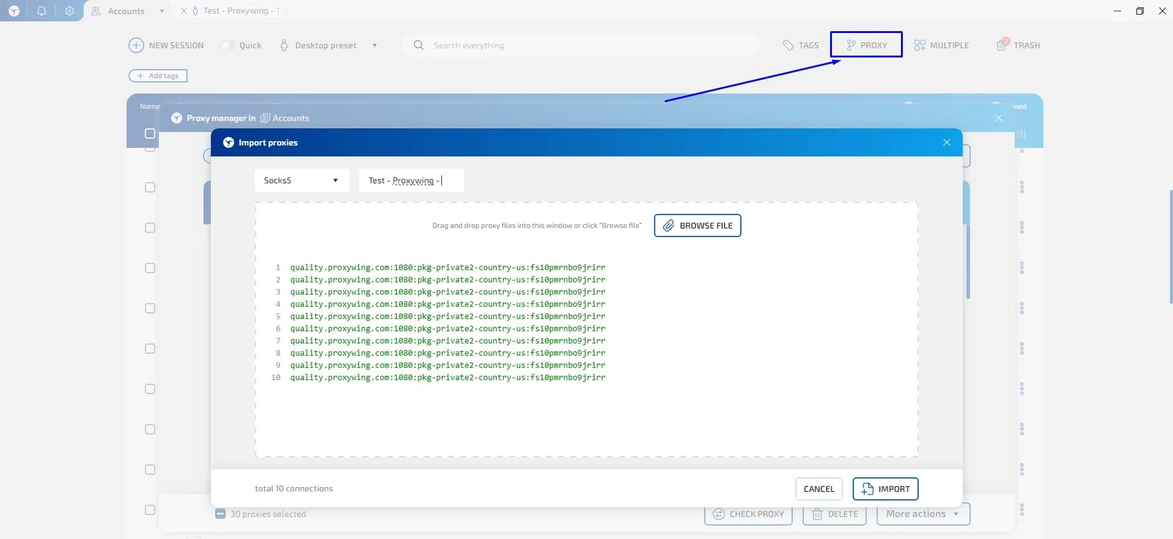This screenshot has width=1173, height=539.
Task: Open the Proxy manager from toolbar
Action: pyautogui.click(x=866, y=45)
